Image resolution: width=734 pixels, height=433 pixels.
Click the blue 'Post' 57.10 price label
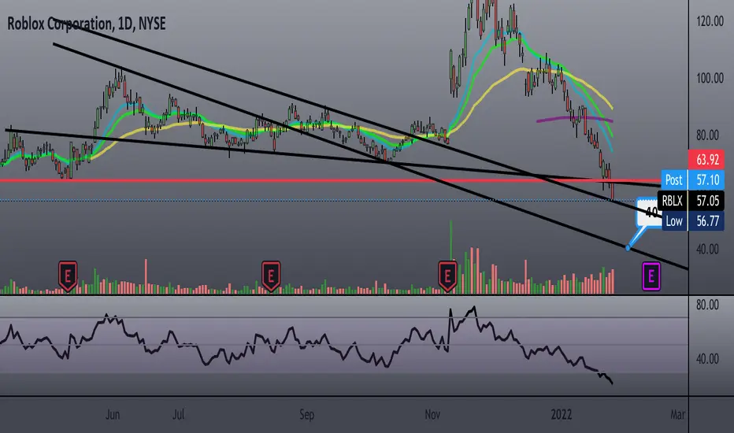692,179
